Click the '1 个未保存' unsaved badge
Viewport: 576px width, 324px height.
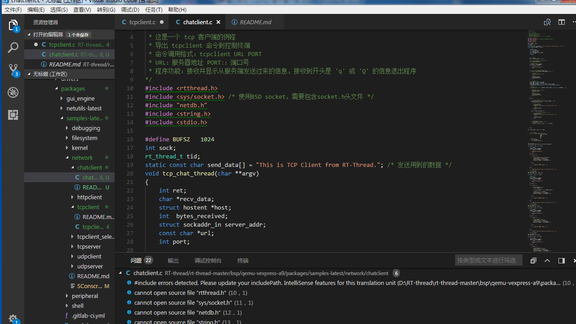79,35
